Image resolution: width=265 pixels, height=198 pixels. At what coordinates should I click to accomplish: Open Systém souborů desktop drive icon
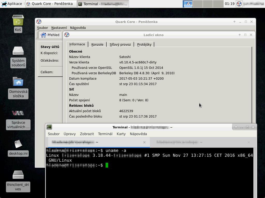[x=18, y=51]
